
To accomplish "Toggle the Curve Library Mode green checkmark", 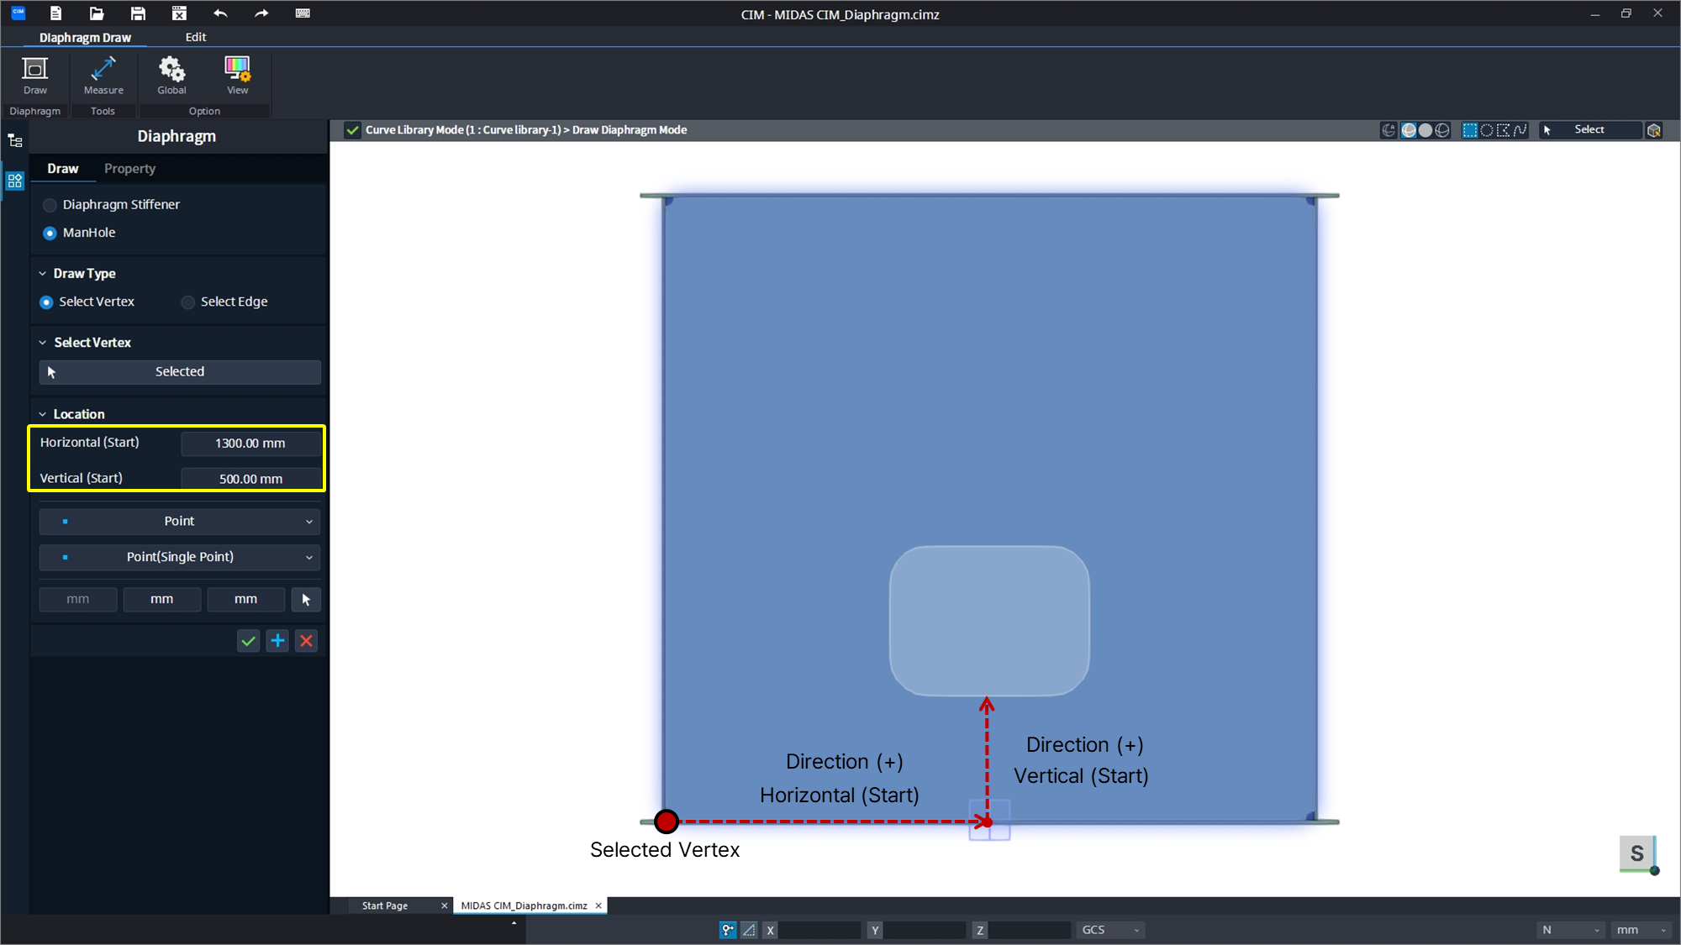I will coord(353,130).
